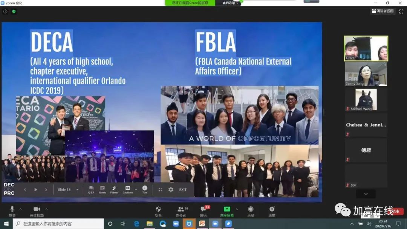The image size is (407, 229).
Task: Open View Options dropdown at top
Action: [x=230, y=3]
